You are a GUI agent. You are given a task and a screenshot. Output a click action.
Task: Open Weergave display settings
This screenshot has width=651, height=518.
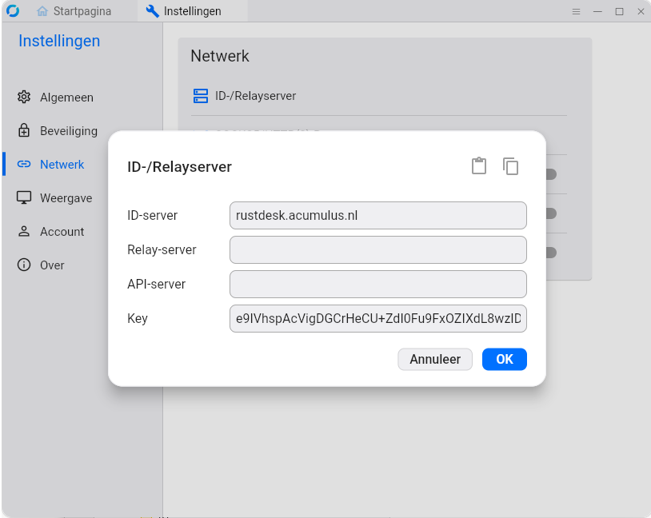click(x=24, y=197)
